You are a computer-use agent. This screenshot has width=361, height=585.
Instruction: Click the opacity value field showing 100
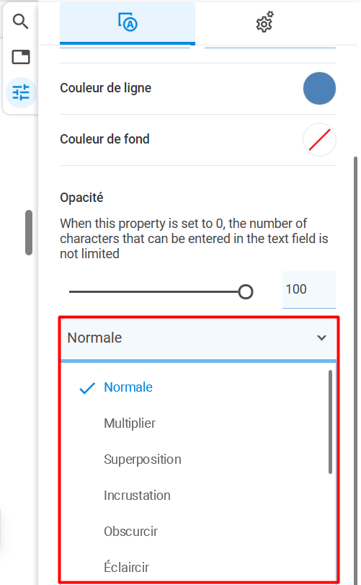coord(309,289)
